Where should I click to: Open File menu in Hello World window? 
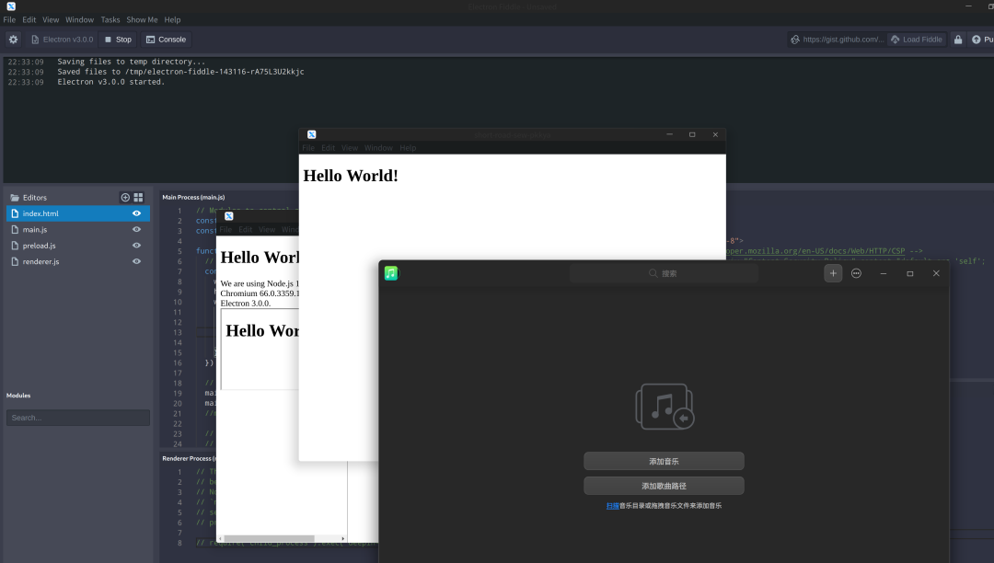click(308, 147)
